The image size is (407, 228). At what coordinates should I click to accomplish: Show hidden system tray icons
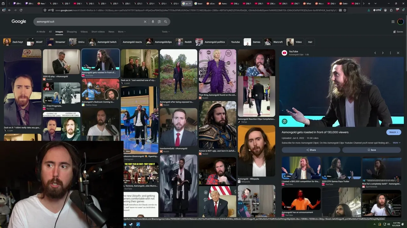(375, 225)
